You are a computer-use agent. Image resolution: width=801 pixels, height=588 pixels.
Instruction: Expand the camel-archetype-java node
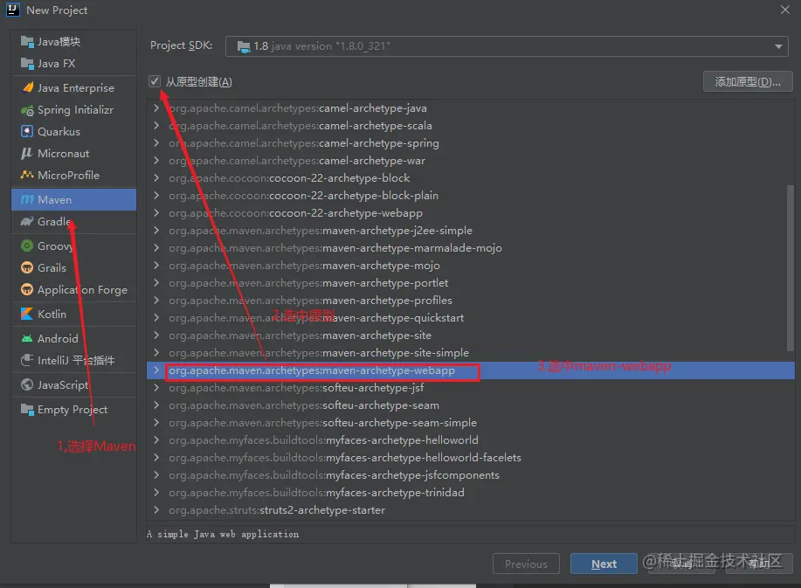[156, 107]
